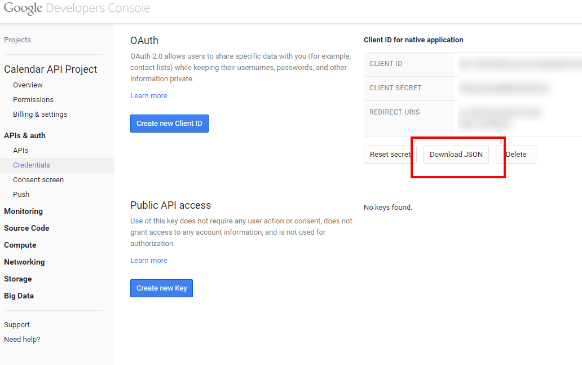The height and width of the screenshot is (365, 582).
Task: Click the OAuth section heading
Action: pos(144,41)
